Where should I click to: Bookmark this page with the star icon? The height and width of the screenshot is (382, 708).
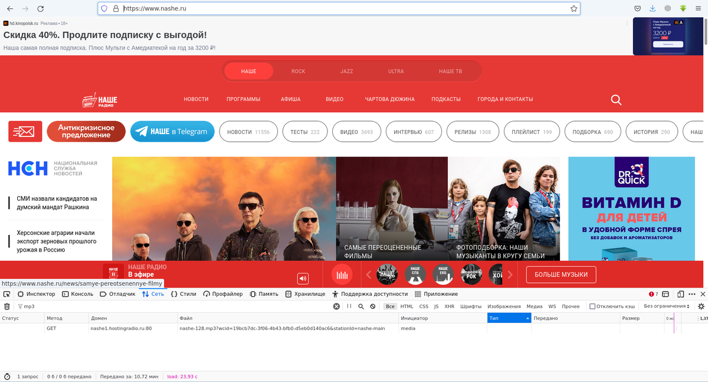click(573, 9)
